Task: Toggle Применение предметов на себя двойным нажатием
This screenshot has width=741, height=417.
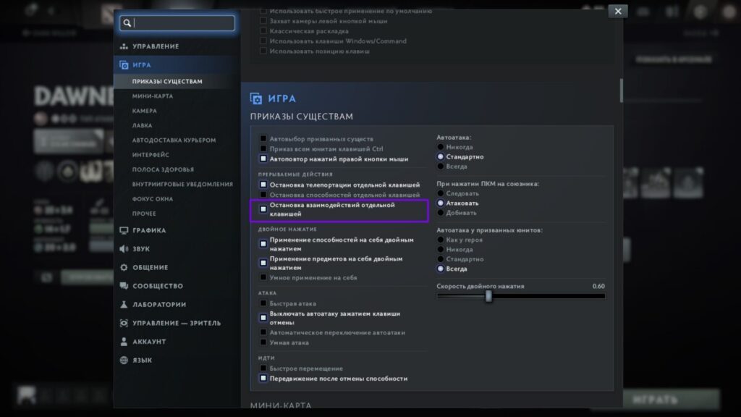Action: click(x=263, y=263)
